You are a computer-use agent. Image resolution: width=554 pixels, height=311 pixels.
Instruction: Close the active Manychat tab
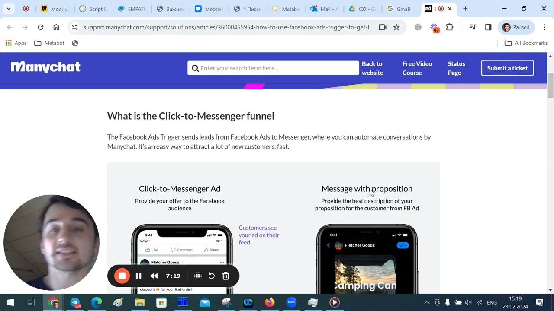450,9
